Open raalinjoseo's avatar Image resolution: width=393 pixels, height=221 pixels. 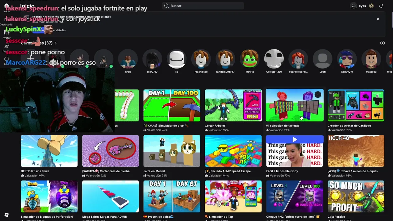coord(201,59)
